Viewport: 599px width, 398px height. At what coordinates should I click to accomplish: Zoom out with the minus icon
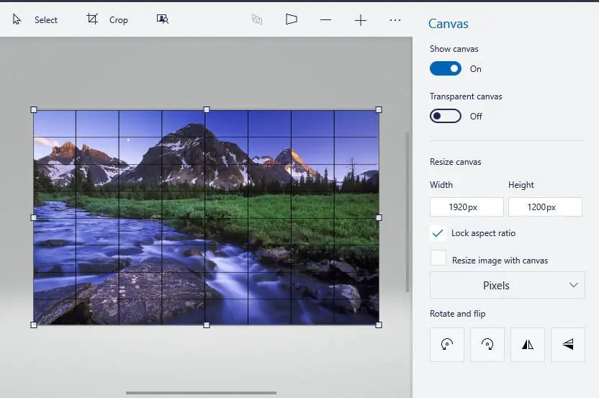tap(326, 20)
